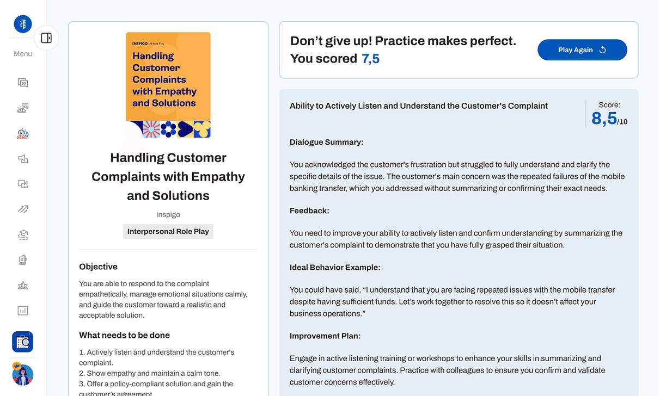Open the video camera sidebar icon
660x396 pixels.
pos(23,184)
